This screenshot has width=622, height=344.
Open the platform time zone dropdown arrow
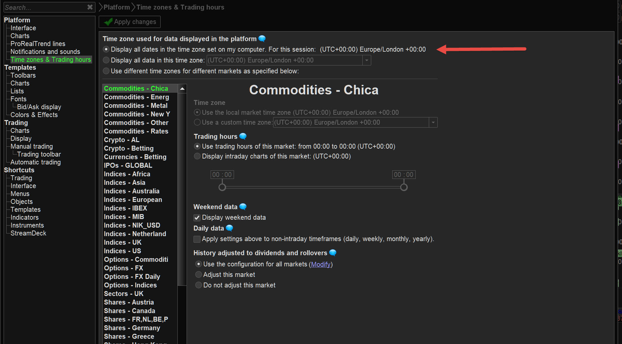click(x=367, y=61)
